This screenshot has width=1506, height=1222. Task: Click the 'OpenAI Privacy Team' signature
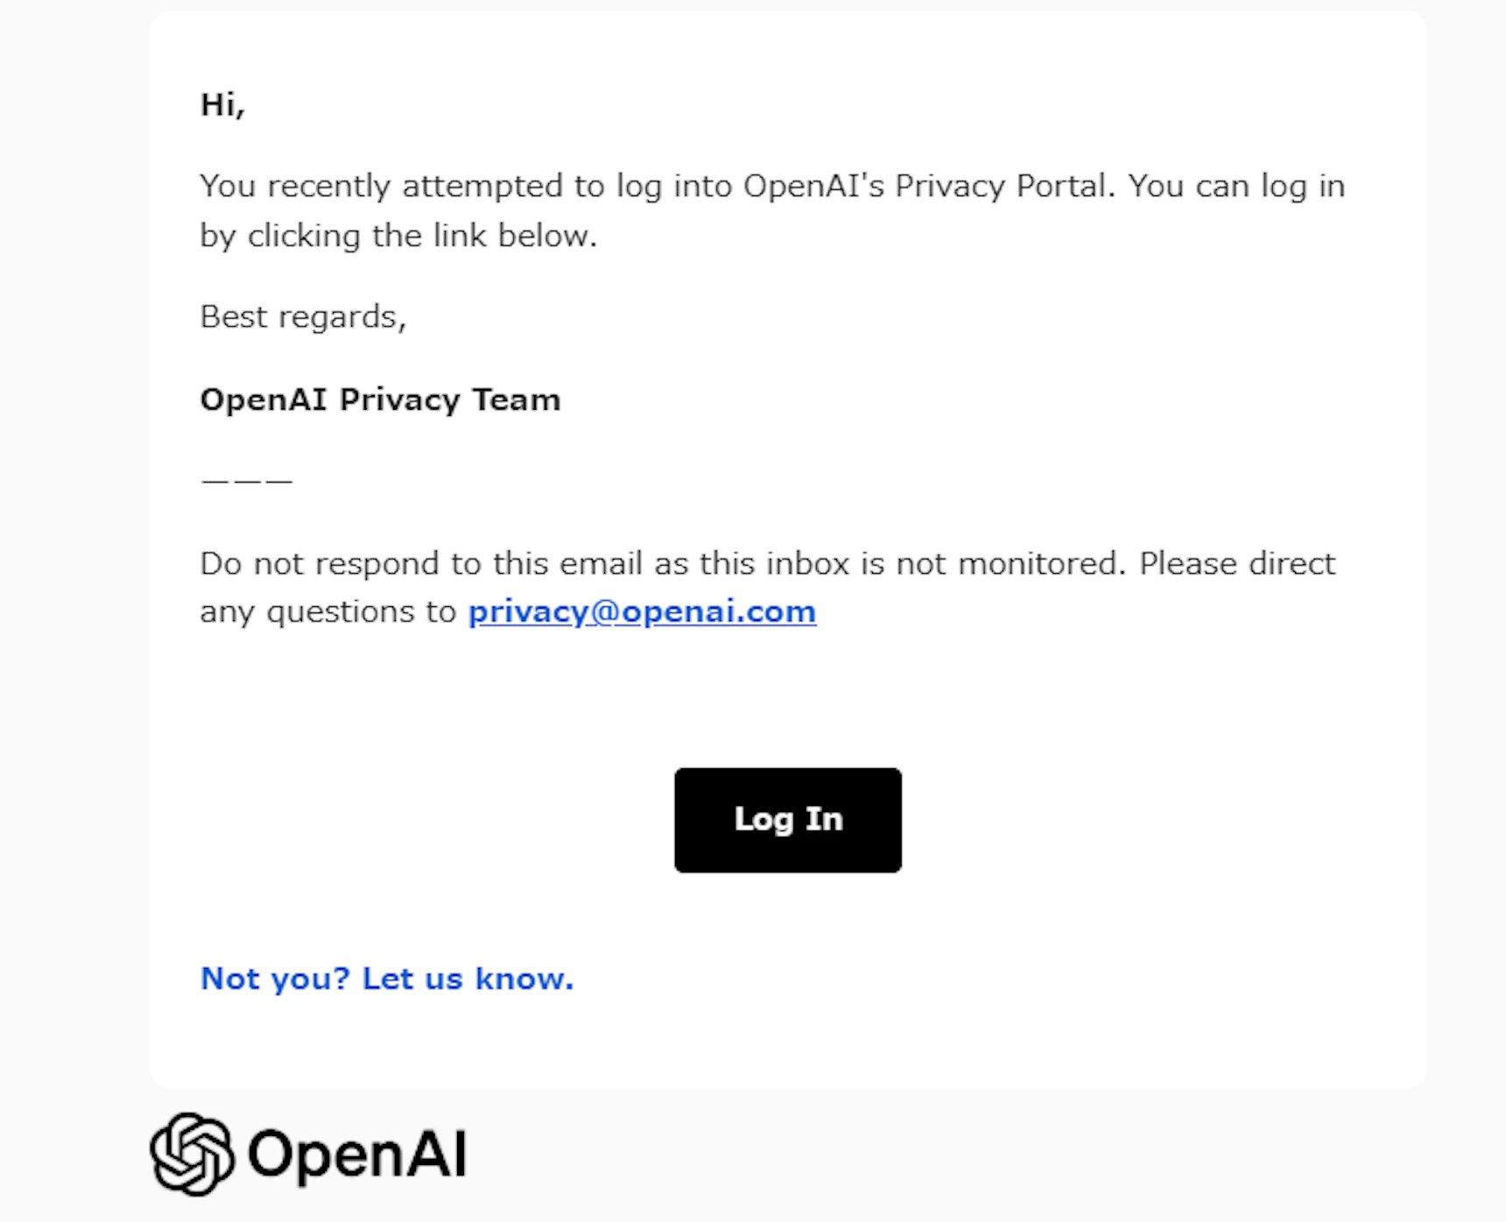[380, 400]
